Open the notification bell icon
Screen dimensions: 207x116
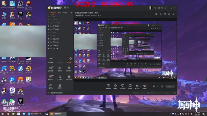(169, 14)
